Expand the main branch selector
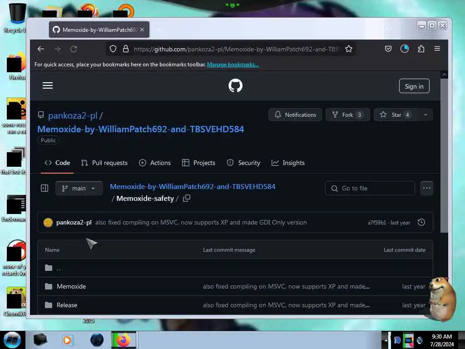This screenshot has width=465, height=349. [x=79, y=188]
